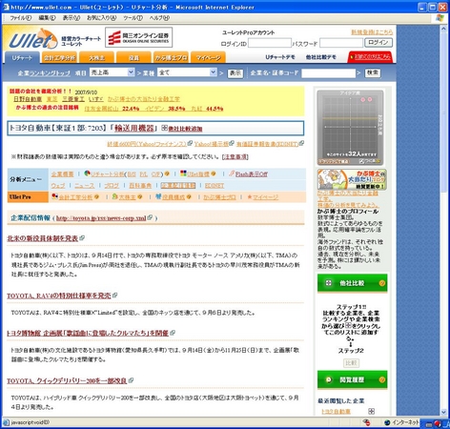Click the security icon in the IE status bar
Screen dimensions: 450x429
(x=366, y=422)
